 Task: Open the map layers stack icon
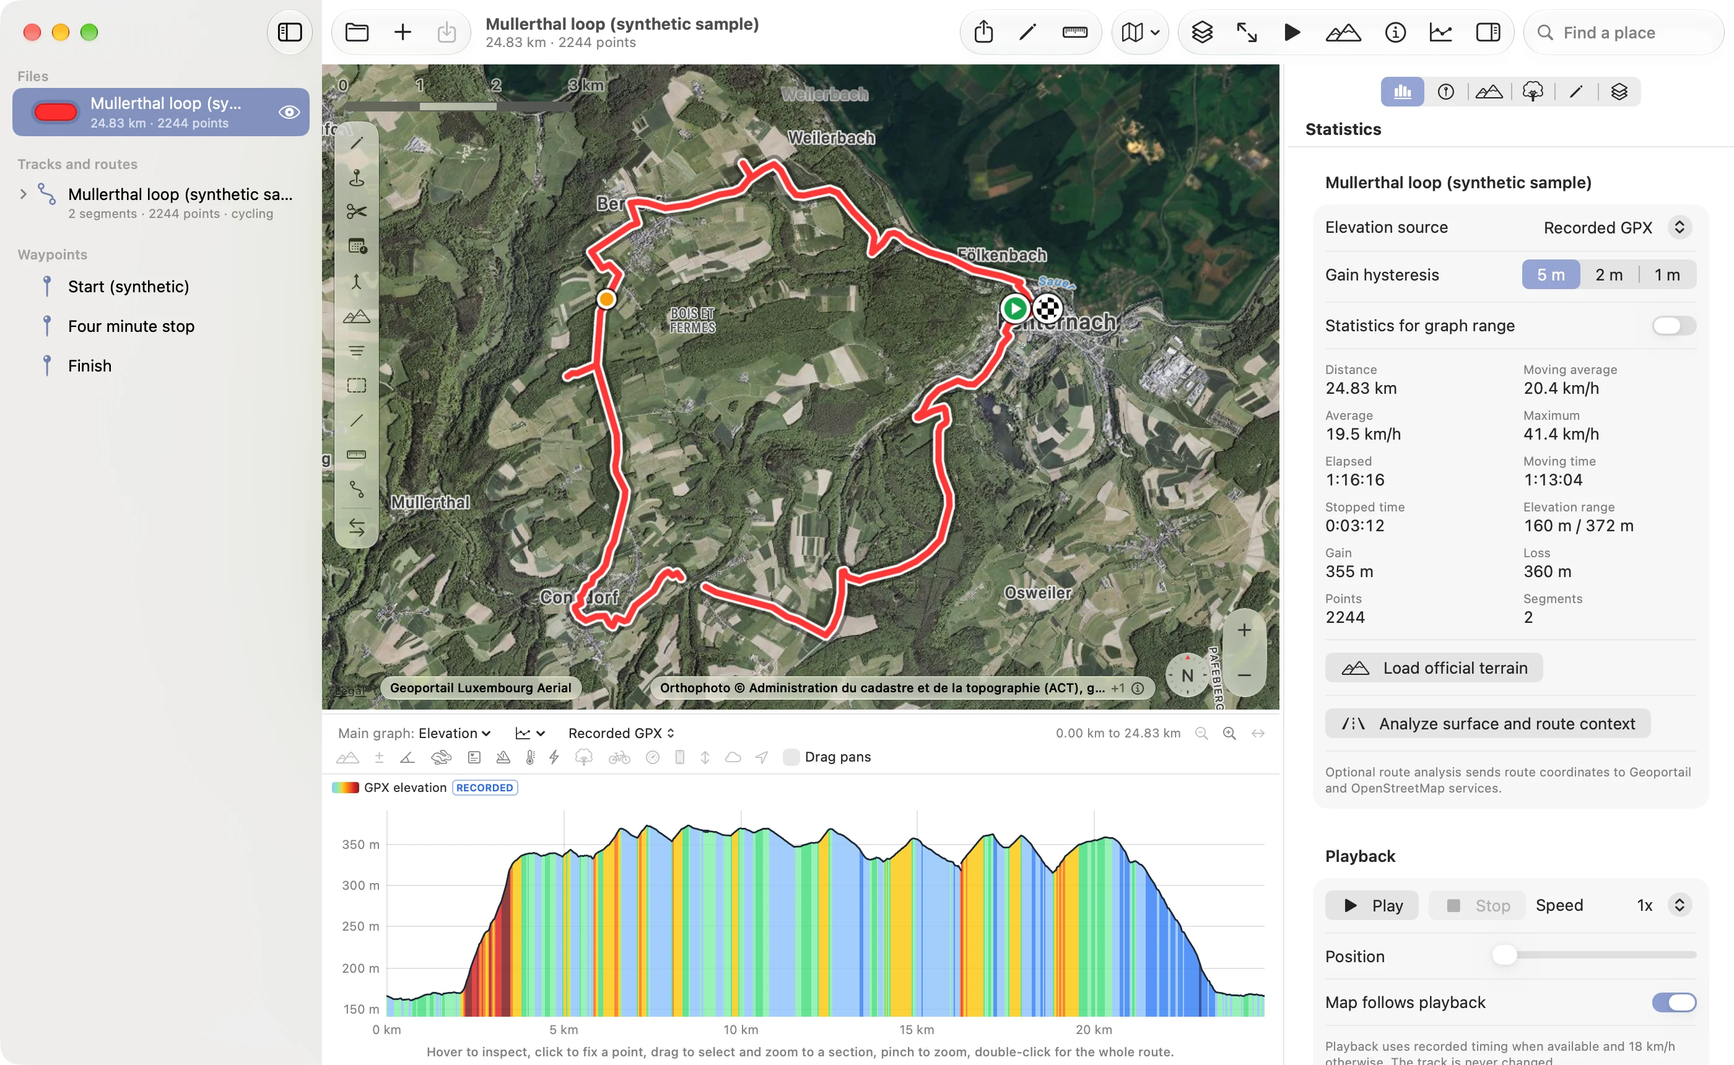[1201, 32]
